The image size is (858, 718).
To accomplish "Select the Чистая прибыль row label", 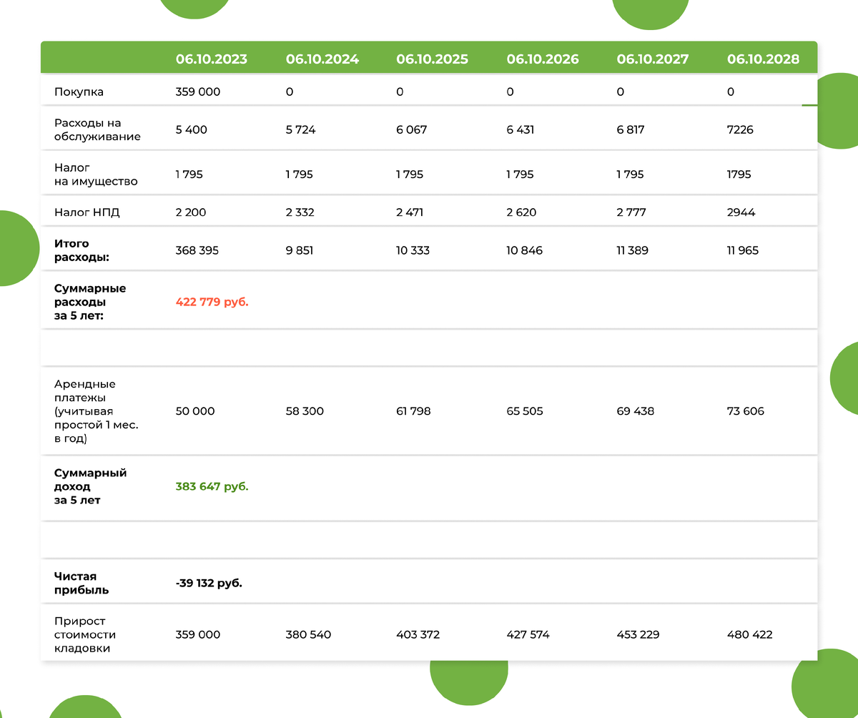I will [x=82, y=584].
